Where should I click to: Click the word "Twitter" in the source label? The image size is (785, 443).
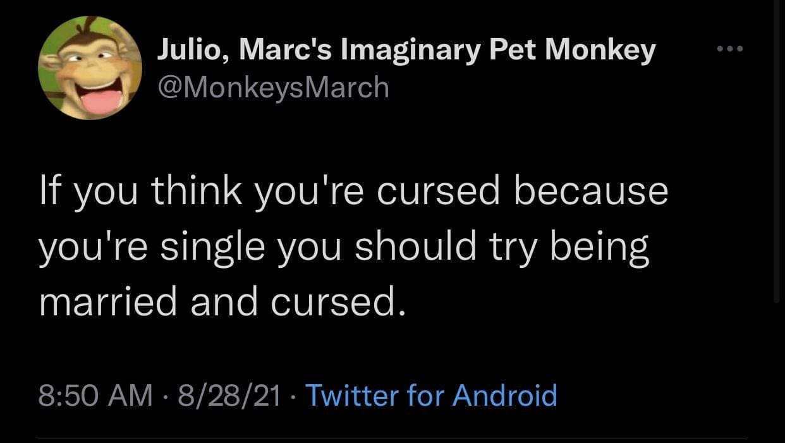[x=352, y=395]
